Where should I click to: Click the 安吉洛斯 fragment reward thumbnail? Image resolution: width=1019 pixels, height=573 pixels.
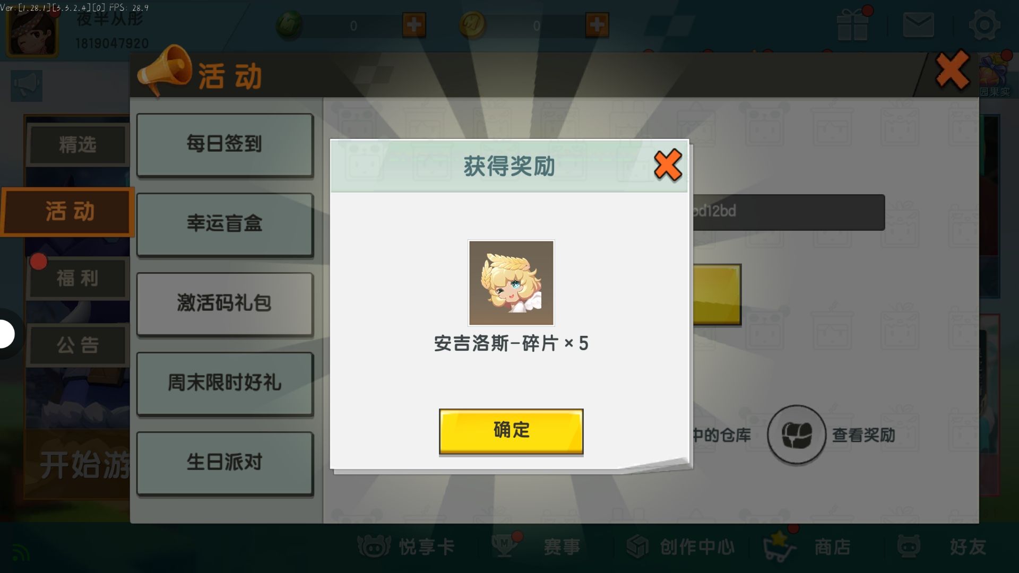pos(511,283)
